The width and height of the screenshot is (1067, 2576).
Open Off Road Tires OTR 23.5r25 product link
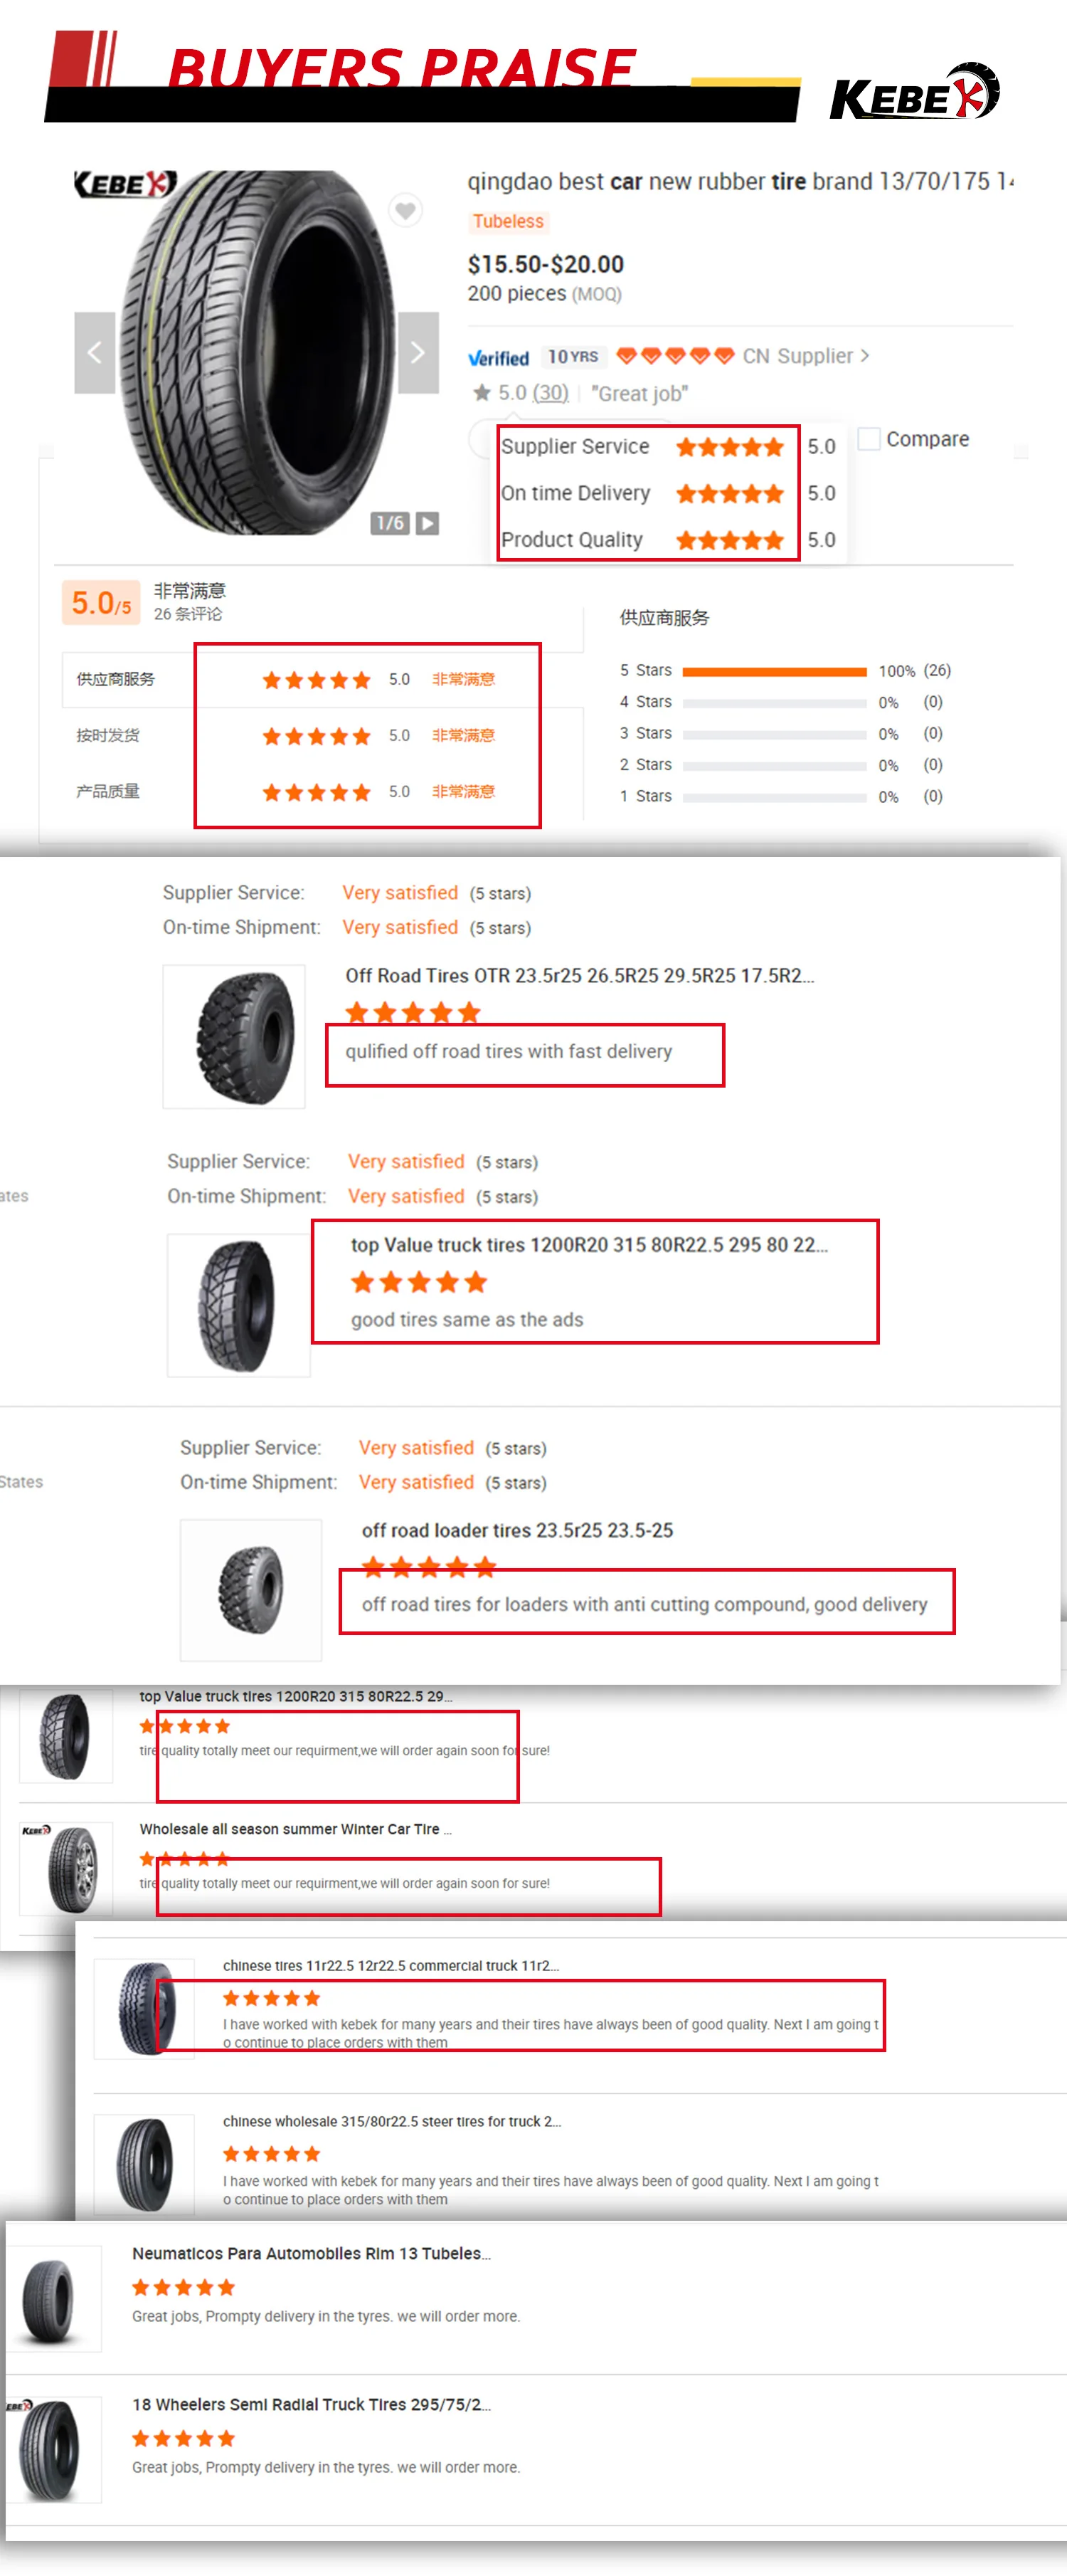(x=580, y=975)
